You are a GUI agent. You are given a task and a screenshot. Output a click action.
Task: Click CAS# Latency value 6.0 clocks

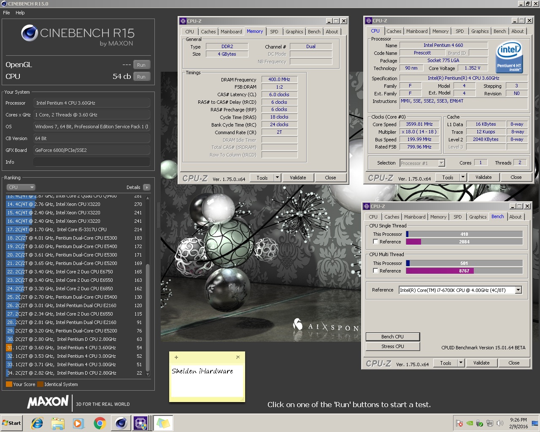pyautogui.click(x=279, y=94)
